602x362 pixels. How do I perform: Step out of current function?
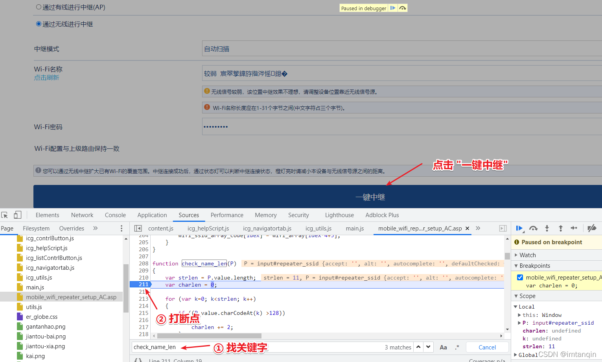(561, 228)
